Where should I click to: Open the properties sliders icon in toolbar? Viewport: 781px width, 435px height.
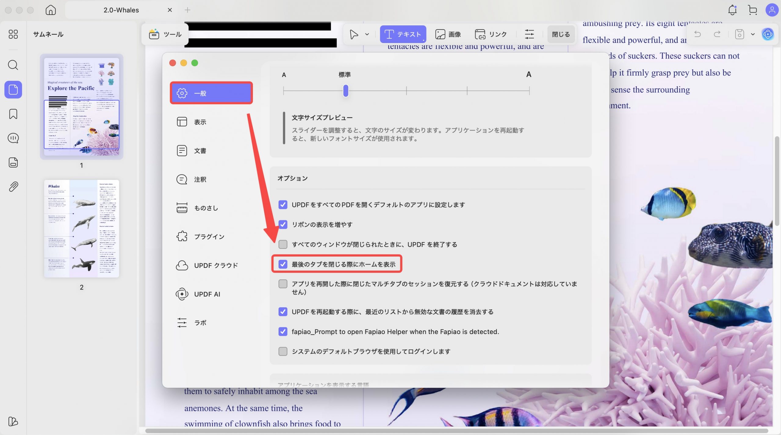tap(530, 34)
